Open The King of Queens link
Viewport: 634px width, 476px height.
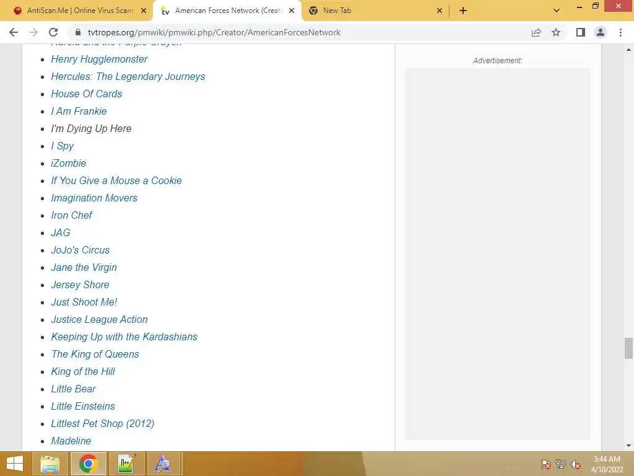95,355
